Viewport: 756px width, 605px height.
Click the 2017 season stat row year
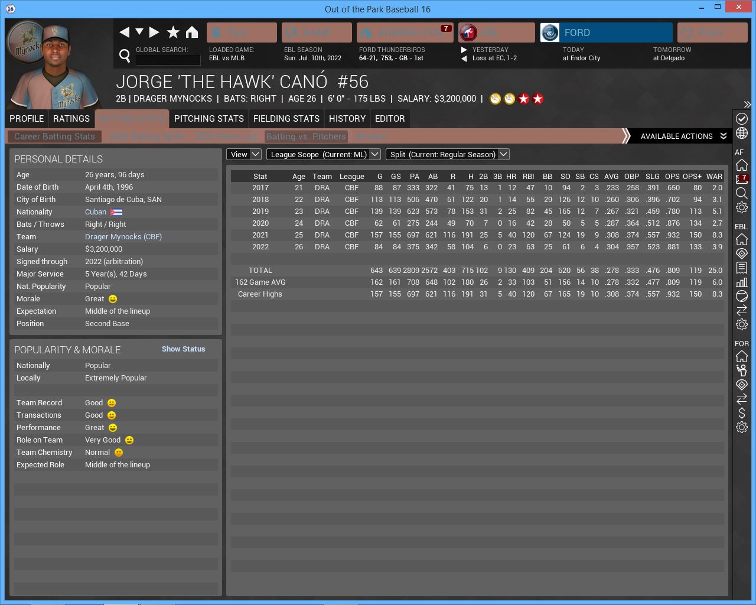pyautogui.click(x=260, y=188)
